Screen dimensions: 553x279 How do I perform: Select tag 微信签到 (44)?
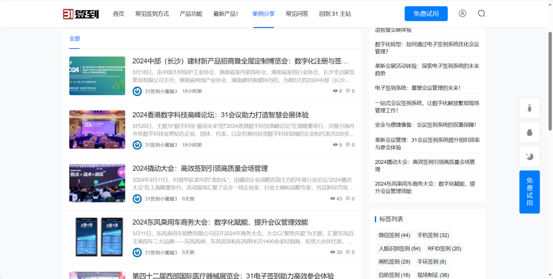pyautogui.click(x=394, y=235)
